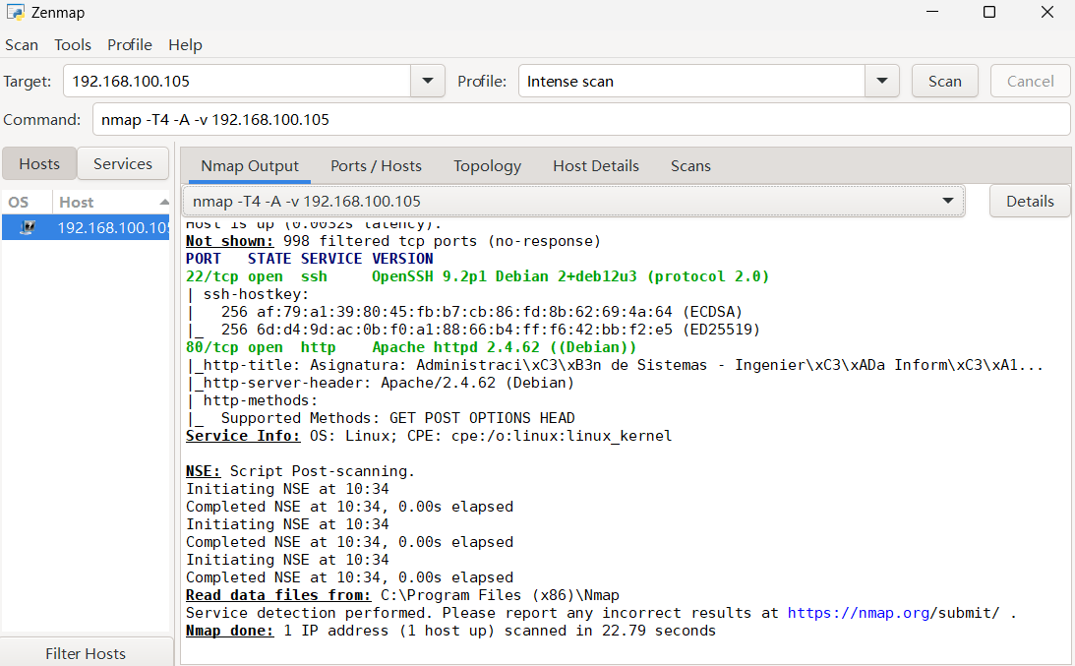Click the 'Supported Methods: GET POST OPTIONS HEAD' line
The image size is (1075, 666).
pyautogui.click(x=381, y=418)
